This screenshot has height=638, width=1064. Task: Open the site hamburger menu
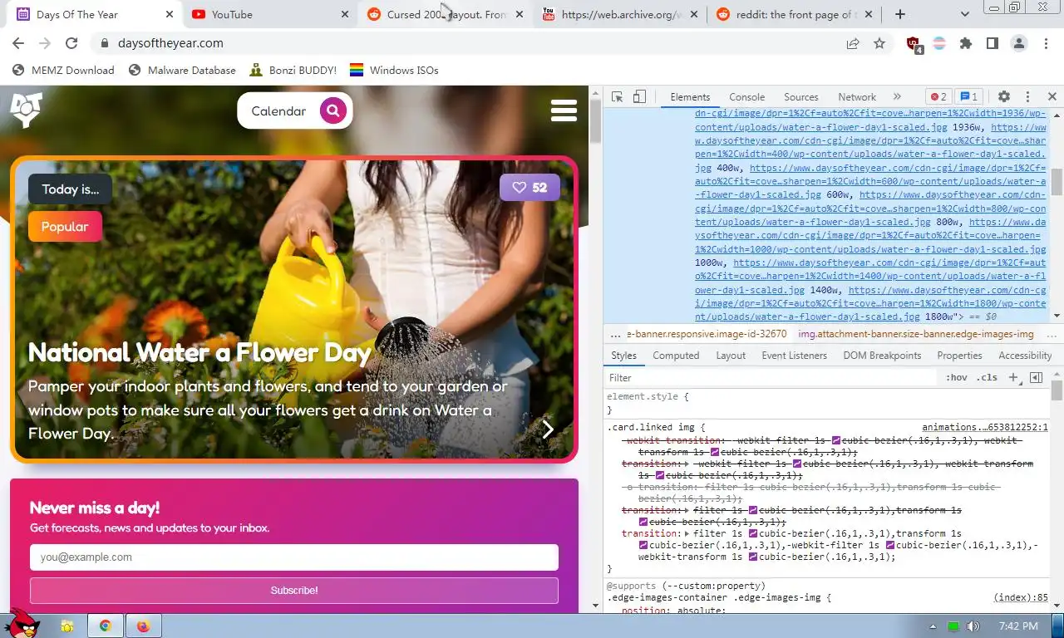(x=564, y=110)
